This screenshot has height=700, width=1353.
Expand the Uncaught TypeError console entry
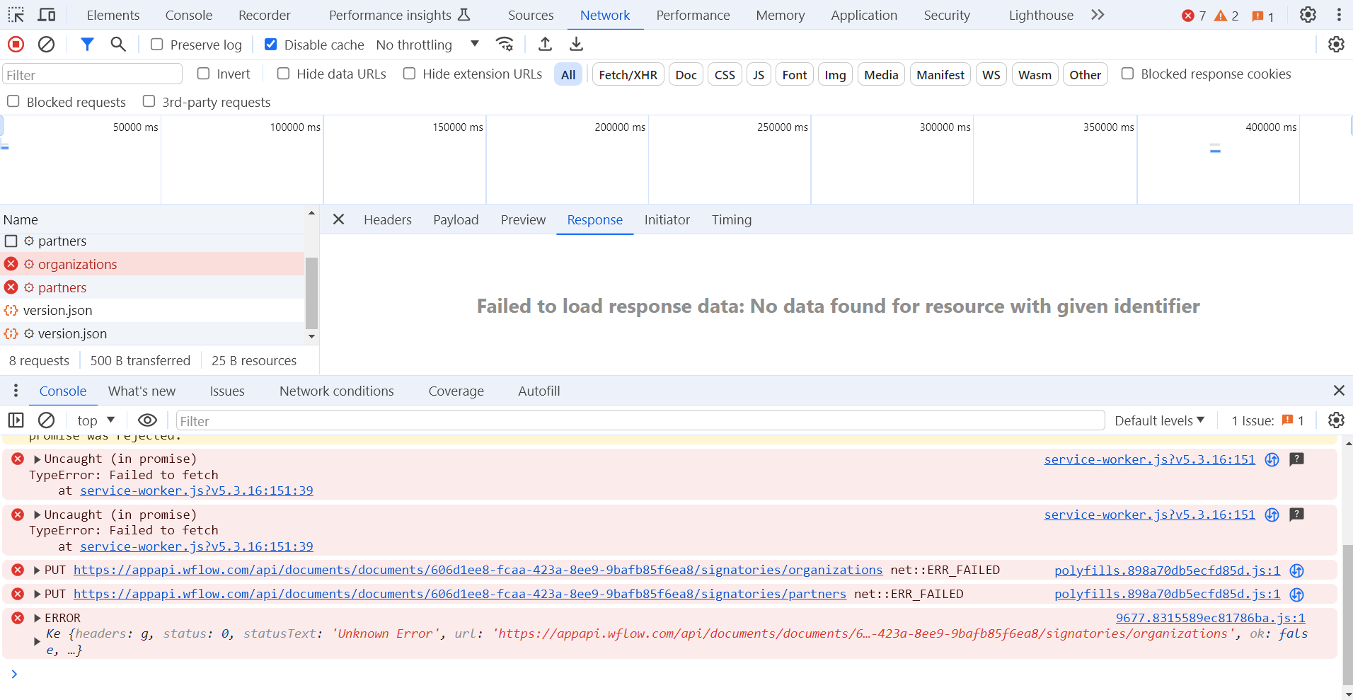point(36,459)
